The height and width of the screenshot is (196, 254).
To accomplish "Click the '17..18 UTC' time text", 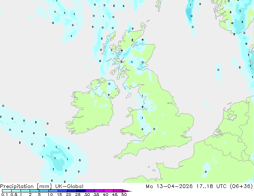I will click(x=212, y=186).
